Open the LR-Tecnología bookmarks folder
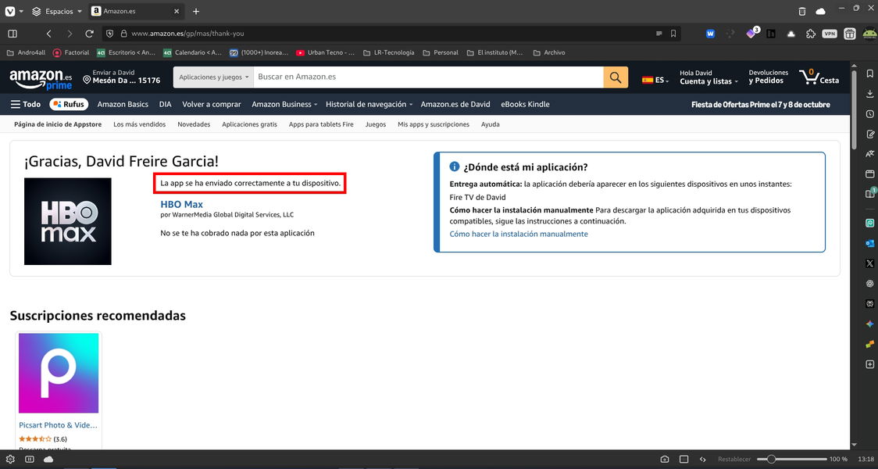Screen dimensions: 878x469 [x=388, y=52]
